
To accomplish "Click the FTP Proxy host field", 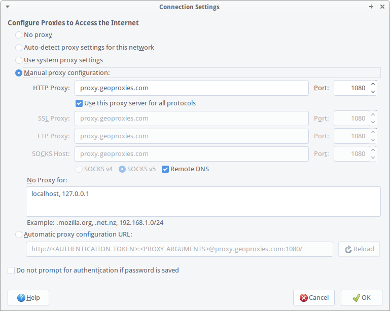I will point(192,136).
